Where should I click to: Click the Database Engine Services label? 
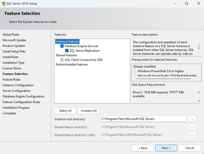(x=82, y=46)
